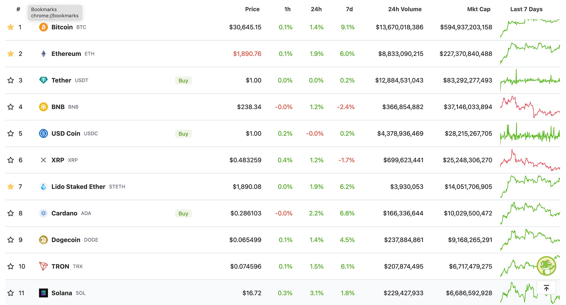Star Dogecoin as favorite

pyautogui.click(x=10, y=240)
